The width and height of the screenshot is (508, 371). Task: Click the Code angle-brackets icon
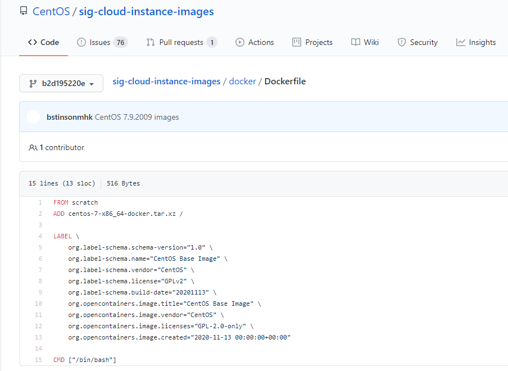coord(33,43)
